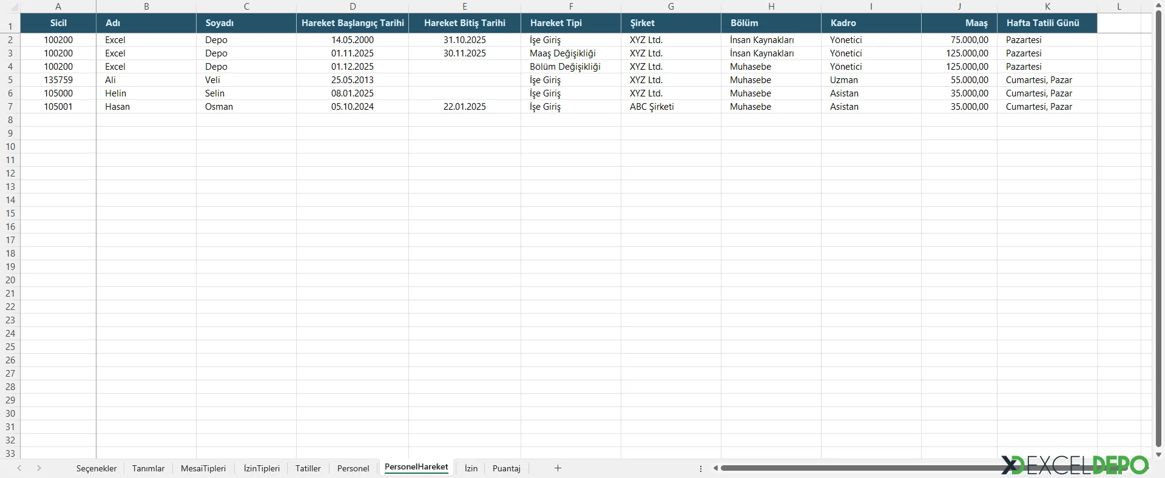This screenshot has height=478, width=1165.
Task: Click the horizontal scrollbar left arrow
Action: click(x=716, y=468)
